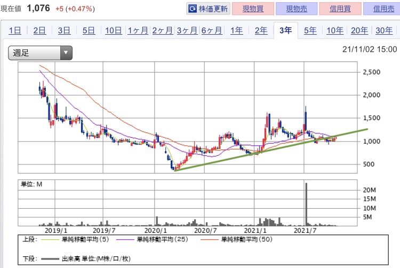400x268 pixels.
Task: Select the 1ヶ月 period tab
Action: click(x=138, y=30)
